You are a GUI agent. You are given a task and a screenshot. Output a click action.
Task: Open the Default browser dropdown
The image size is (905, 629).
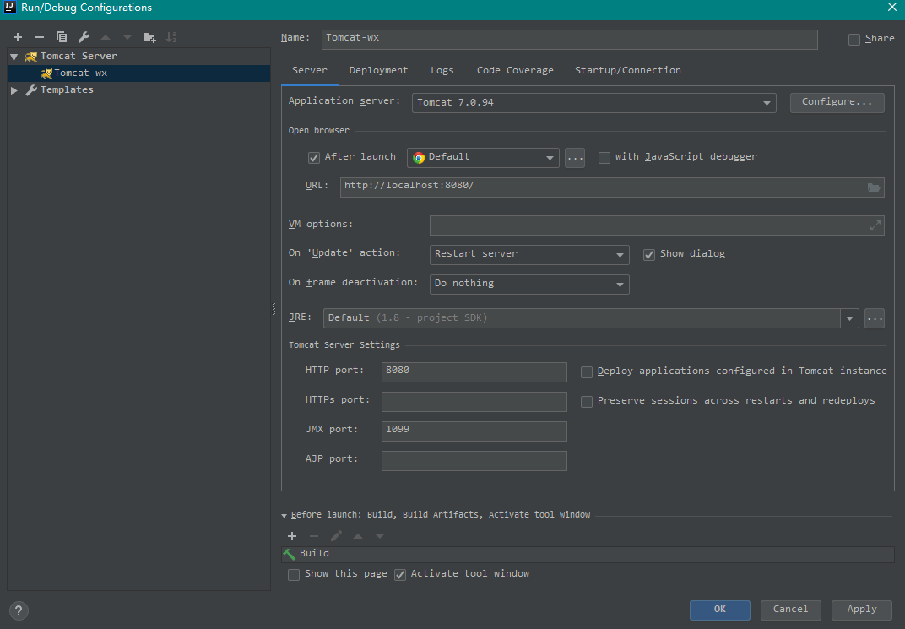483,158
